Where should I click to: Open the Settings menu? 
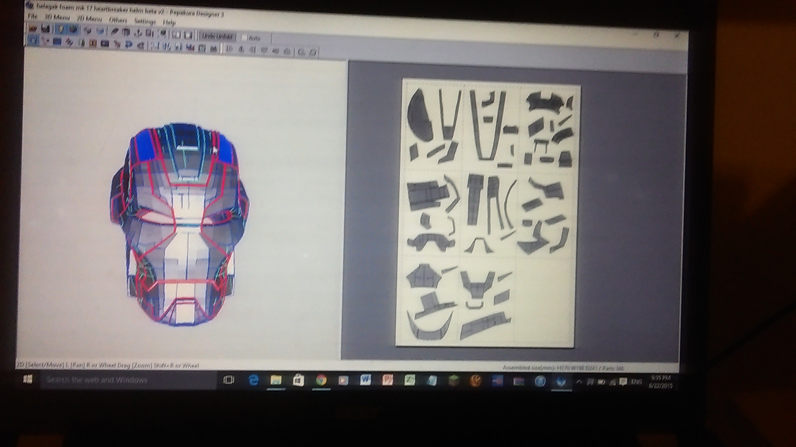click(145, 21)
